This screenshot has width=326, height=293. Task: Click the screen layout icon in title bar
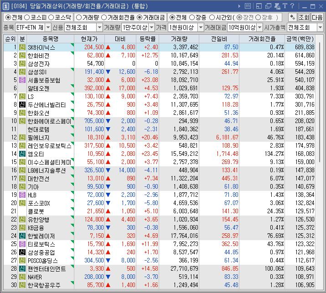259,6
